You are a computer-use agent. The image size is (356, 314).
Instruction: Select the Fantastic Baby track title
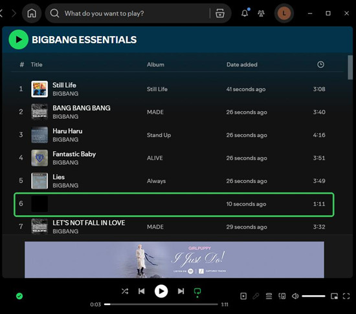pos(74,154)
